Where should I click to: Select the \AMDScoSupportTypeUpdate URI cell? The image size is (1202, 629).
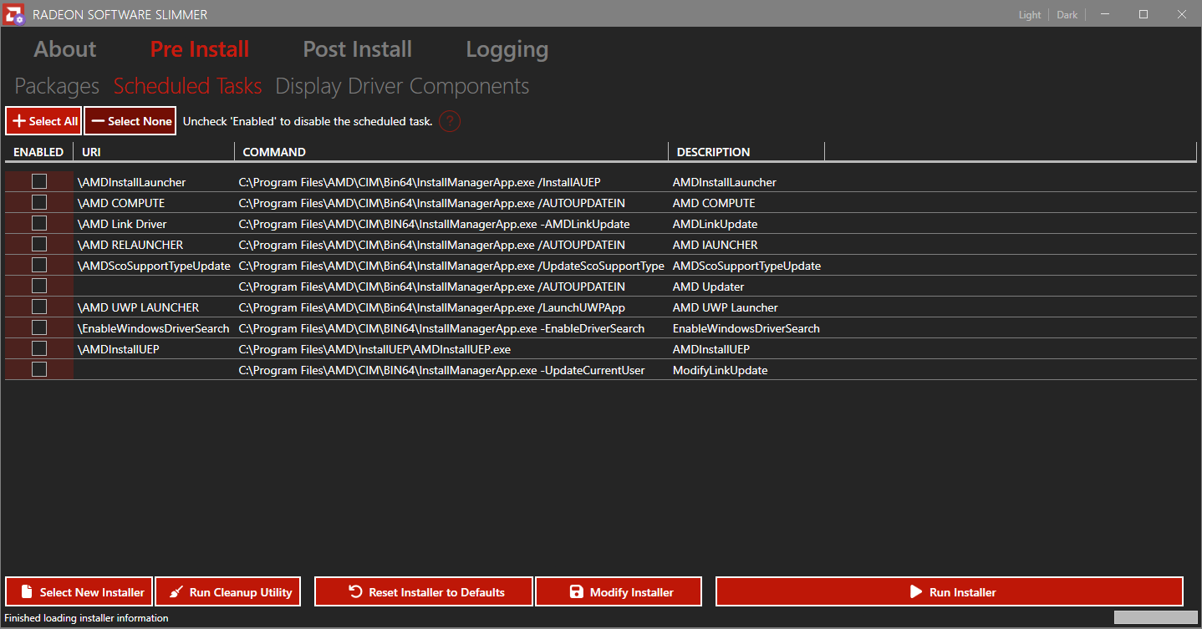pyautogui.click(x=154, y=266)
